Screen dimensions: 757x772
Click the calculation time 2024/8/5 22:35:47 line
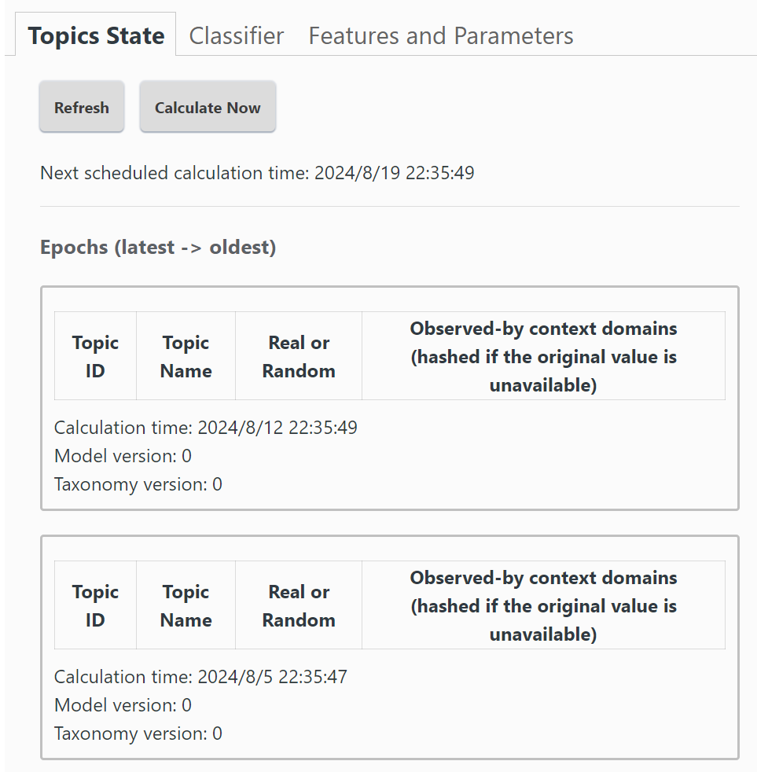(x=200, y=677)
